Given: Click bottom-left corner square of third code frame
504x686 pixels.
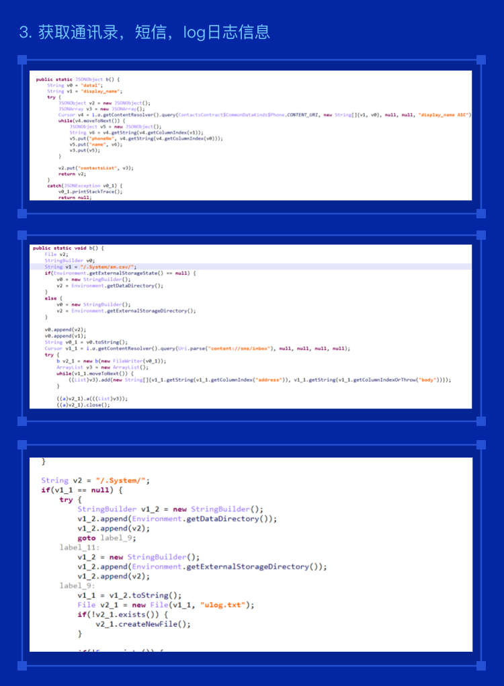Looking at the screenshot, I should (x=22, y=665).
